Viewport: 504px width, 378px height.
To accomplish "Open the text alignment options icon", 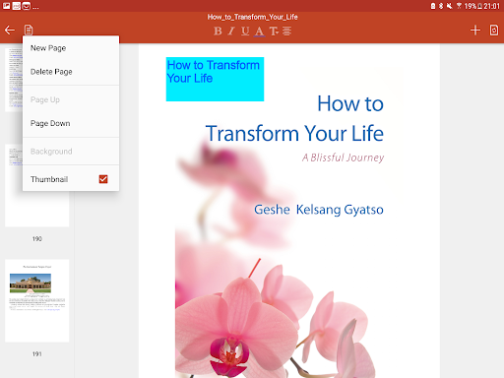I will [286, 31].
